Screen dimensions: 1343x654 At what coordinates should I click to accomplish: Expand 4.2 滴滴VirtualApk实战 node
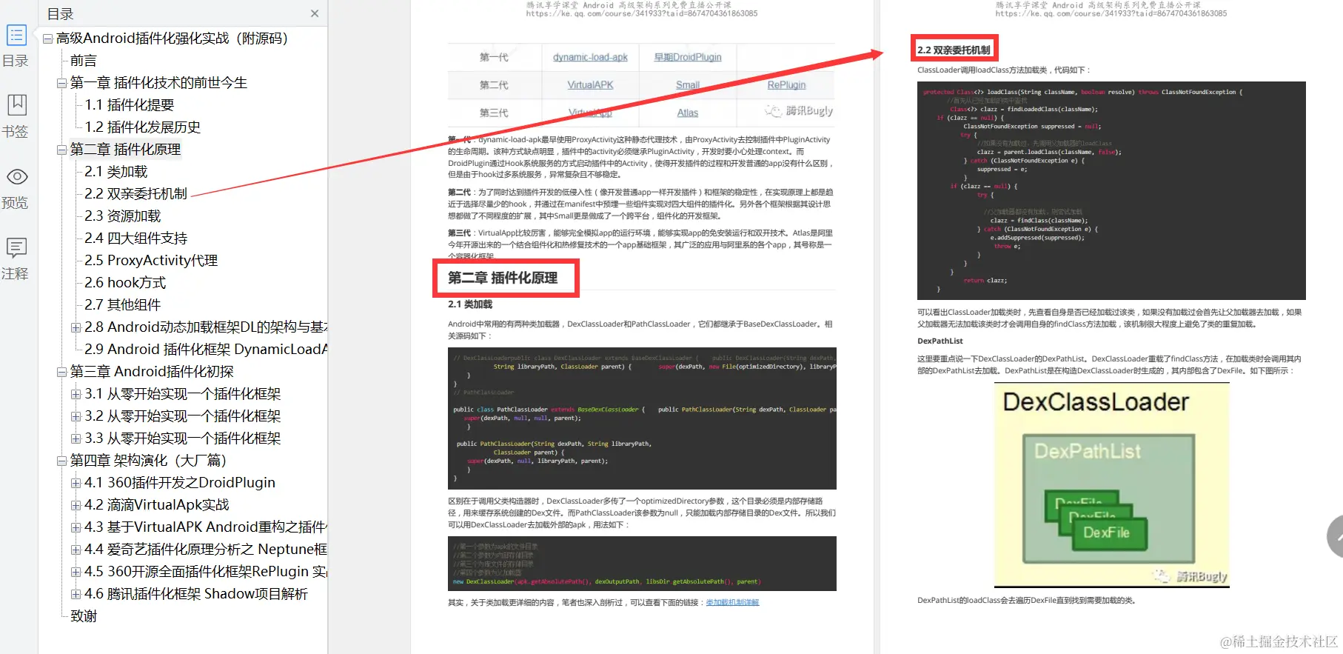coord(76,505)
